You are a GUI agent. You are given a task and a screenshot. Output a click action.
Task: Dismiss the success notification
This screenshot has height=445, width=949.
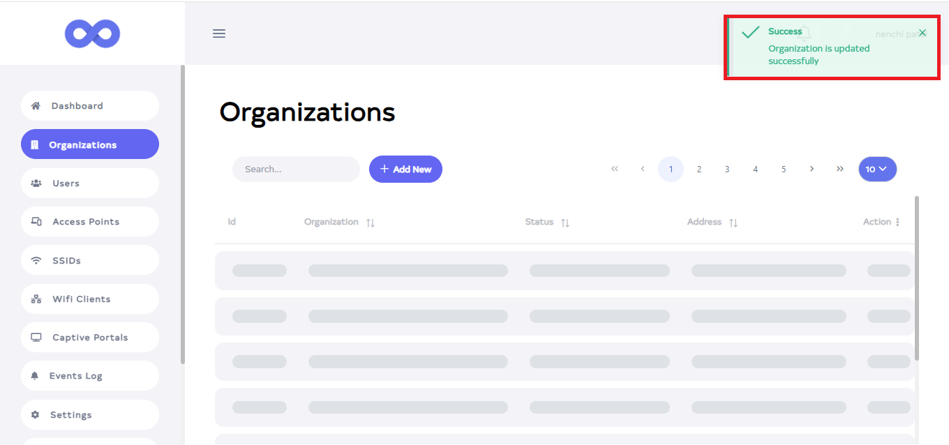point(922,33)
